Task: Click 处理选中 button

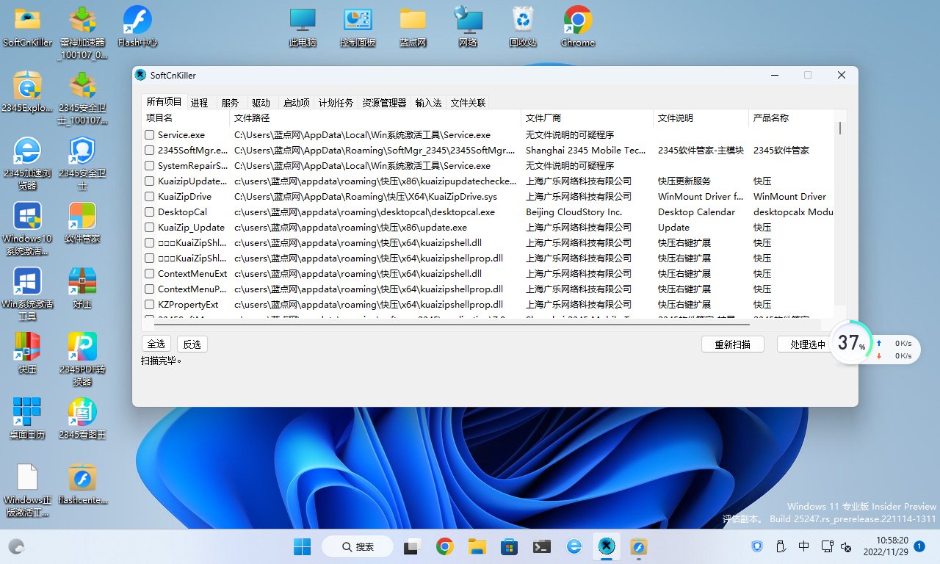Action: click(x=808, y=344)
